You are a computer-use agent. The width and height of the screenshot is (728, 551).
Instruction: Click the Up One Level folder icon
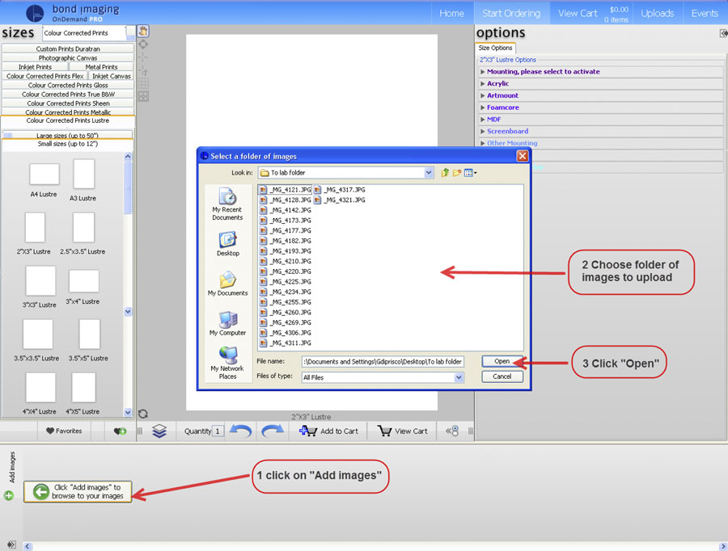[x=445, y=173]
